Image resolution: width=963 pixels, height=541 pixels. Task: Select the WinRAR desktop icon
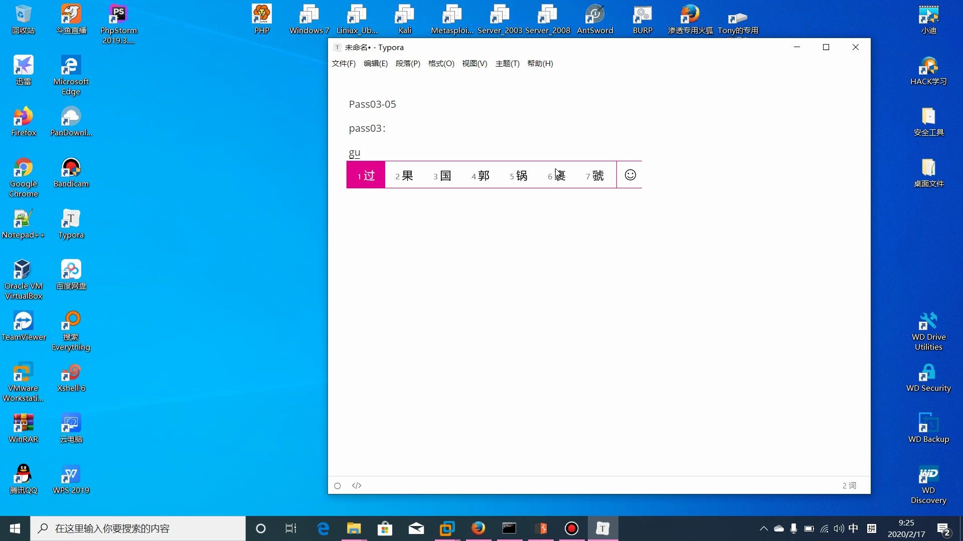coord(24,428)
